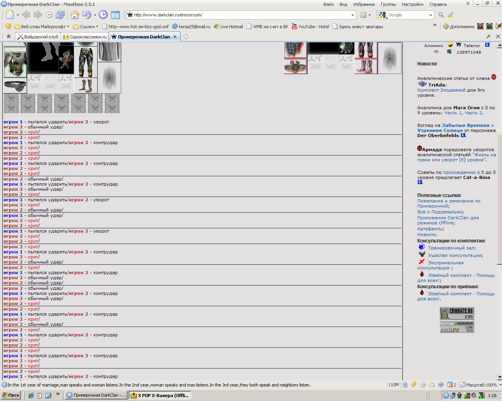This screenshot has height=401, width=502.
Task: Open the Справка menu
Action: [438, 4]
